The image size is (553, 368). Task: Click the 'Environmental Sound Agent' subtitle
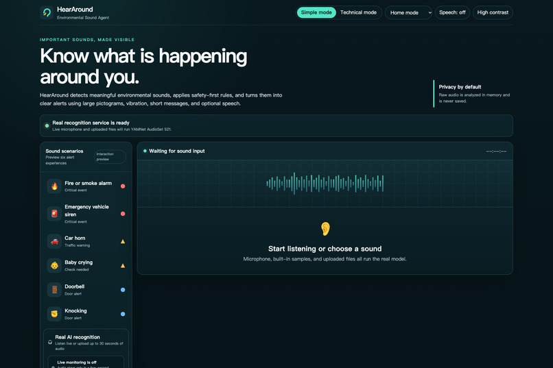(x=83, y=18)
